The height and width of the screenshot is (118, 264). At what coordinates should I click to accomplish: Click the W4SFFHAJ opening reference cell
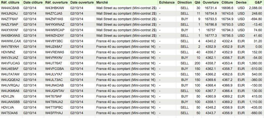tap(54, 113)
